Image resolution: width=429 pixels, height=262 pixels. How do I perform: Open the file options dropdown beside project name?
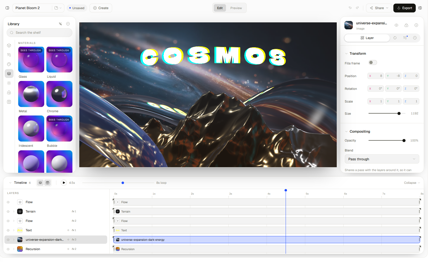point(58,8)
